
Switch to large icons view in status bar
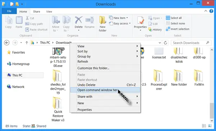(x=210, y=126)
